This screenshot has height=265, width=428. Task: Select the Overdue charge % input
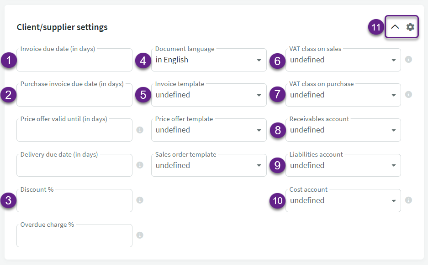pos(74,236)
